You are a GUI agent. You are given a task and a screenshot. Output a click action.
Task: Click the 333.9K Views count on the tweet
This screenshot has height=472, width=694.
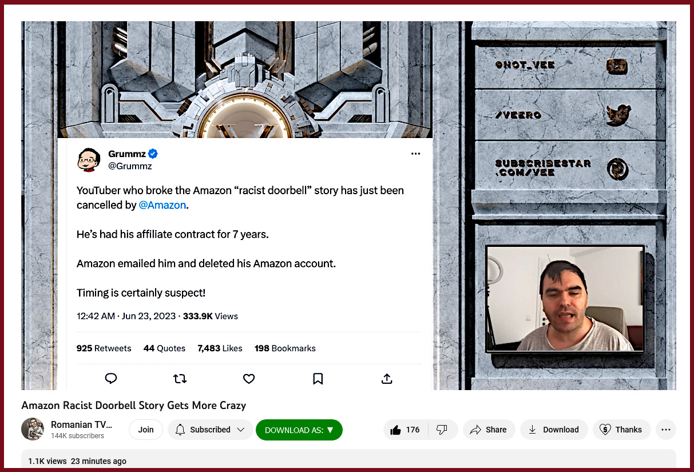pos(211,316)
